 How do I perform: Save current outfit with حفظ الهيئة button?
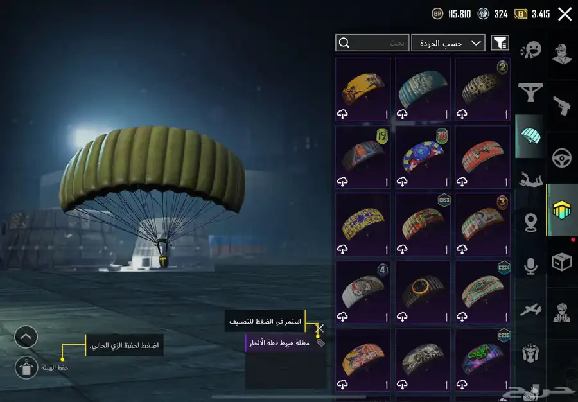pyautogui.click(x=26, y=367)
